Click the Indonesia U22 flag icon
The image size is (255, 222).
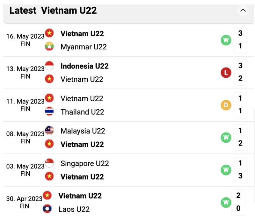pos(49,66)
